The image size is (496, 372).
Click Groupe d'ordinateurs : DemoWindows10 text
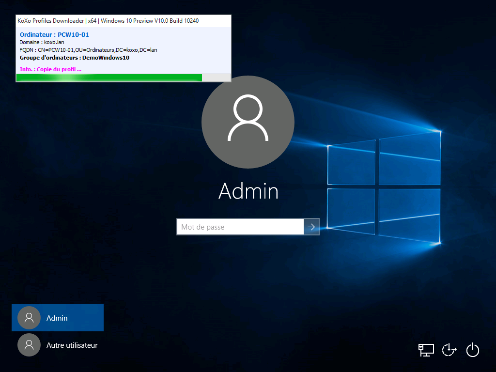(x=74, y=58)
